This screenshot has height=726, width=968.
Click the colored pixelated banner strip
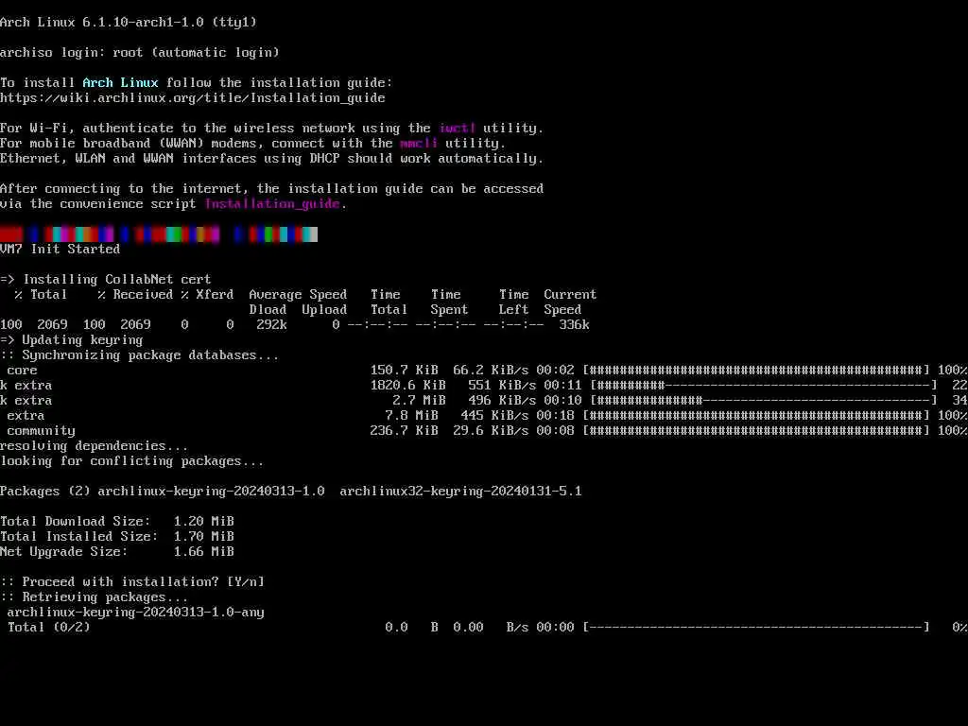click(159, 234)
